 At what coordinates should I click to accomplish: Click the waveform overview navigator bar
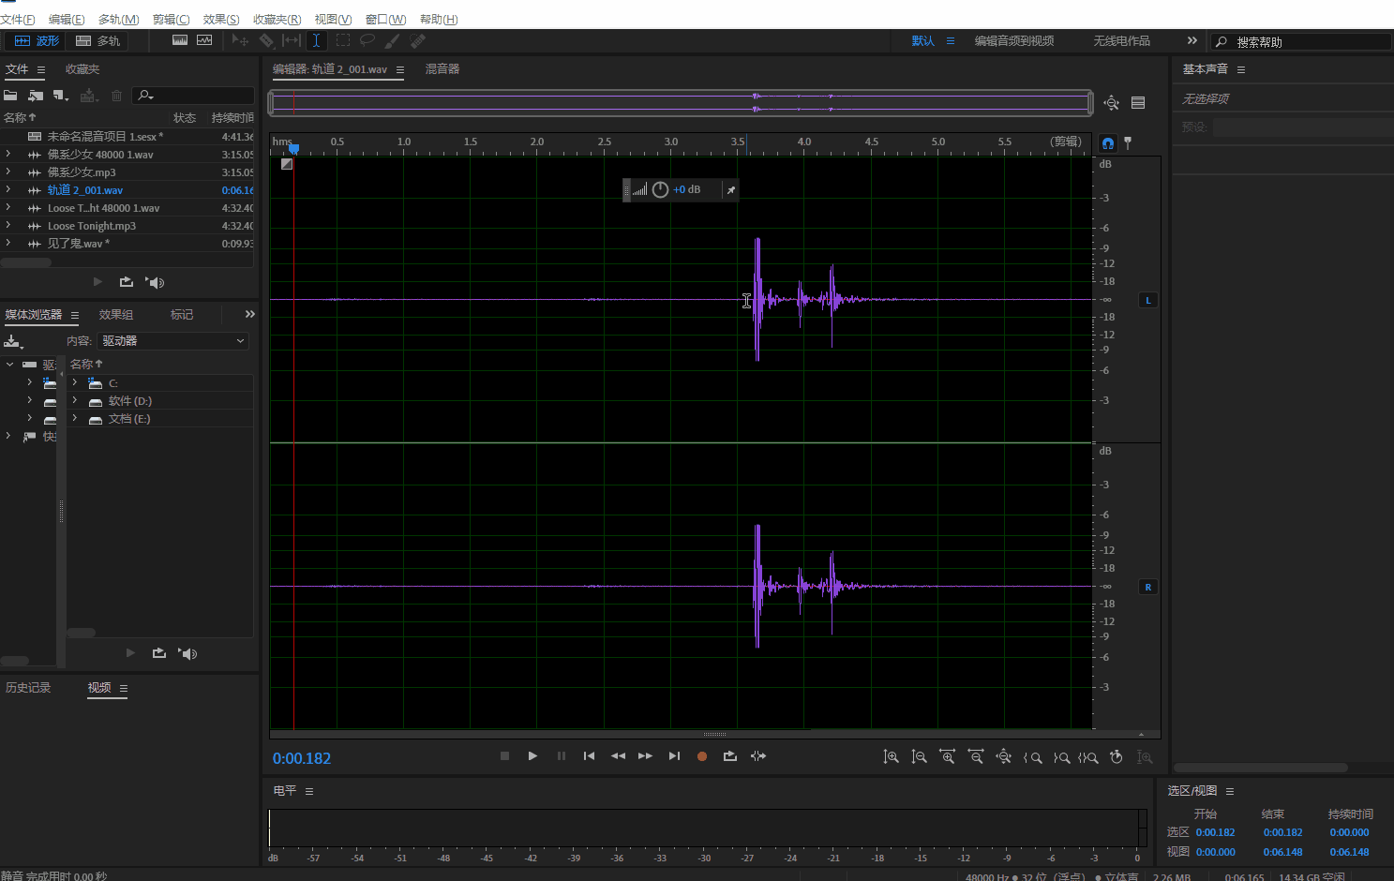pyautogui.click(x=681, y=102)
